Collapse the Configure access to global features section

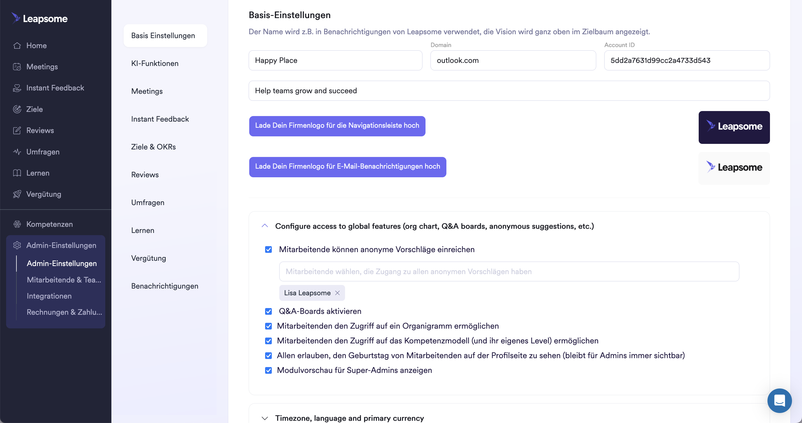[265, 226]
